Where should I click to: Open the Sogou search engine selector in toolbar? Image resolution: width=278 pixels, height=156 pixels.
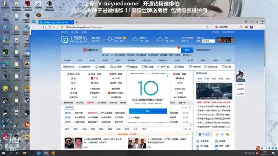click(x=217, y=27)
